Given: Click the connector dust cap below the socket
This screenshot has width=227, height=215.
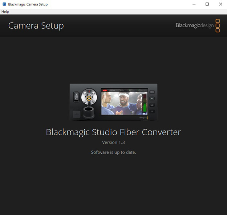Looking at the screenshot, I should (88, 112).
